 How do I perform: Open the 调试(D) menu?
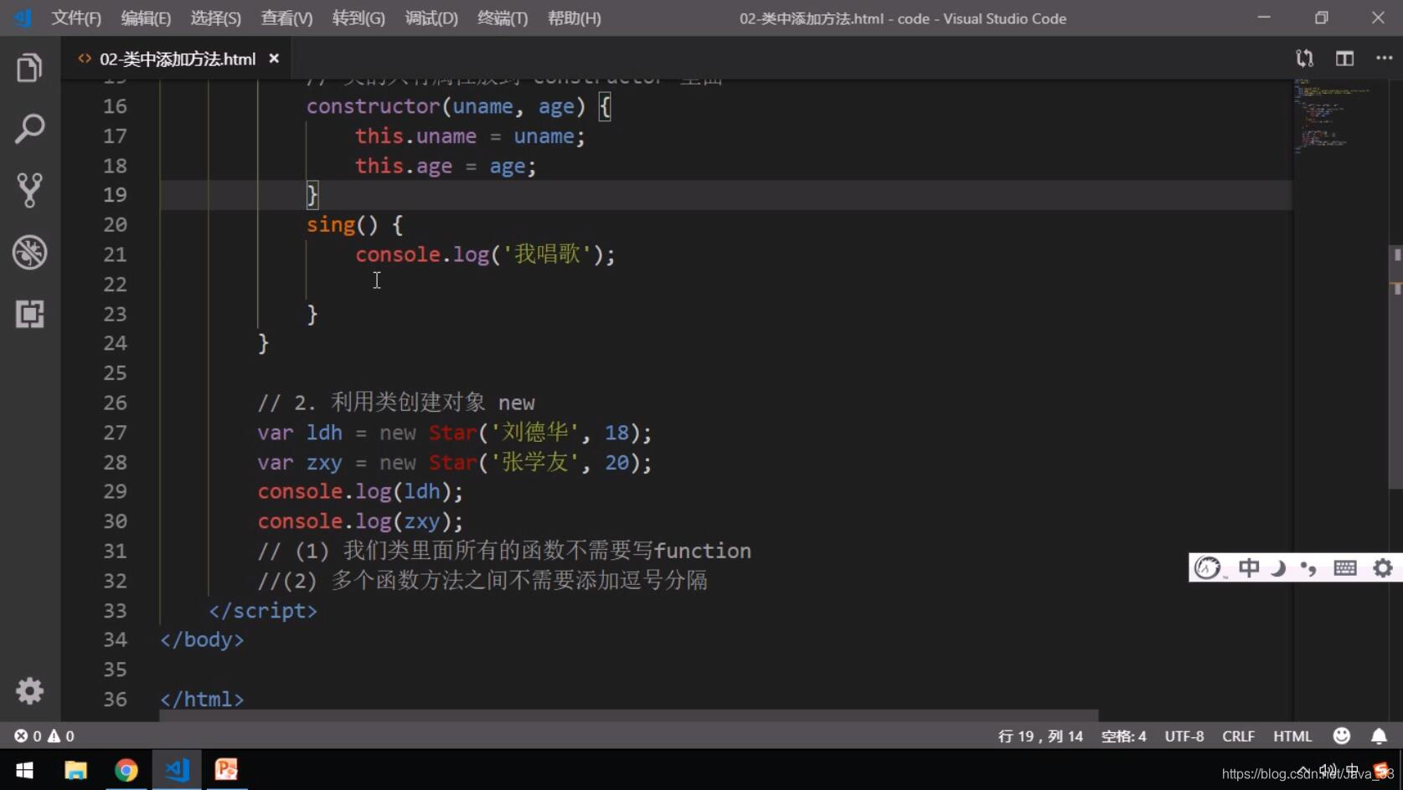(x=431, y=18)
